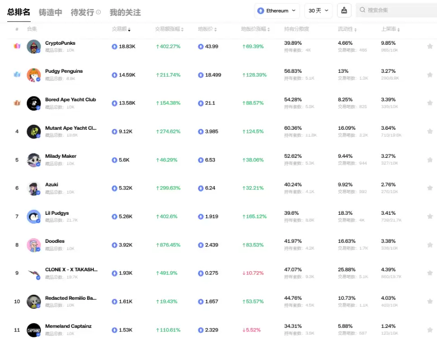
Task: Click the Memeland Captainz collection name
Action: click(x=68, y=326)
